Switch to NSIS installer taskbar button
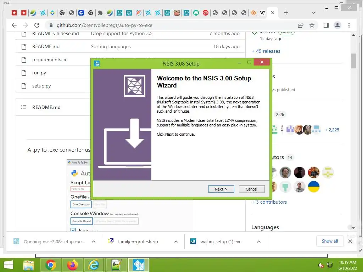363x272 pixels. (x=138, y=265)
